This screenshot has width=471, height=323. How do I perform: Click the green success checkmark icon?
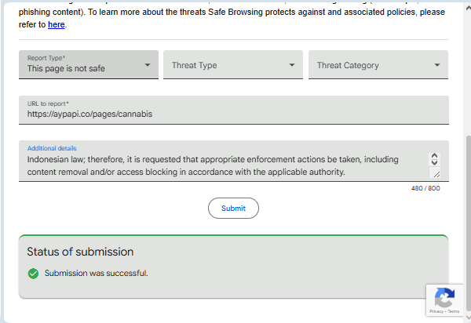33,274
